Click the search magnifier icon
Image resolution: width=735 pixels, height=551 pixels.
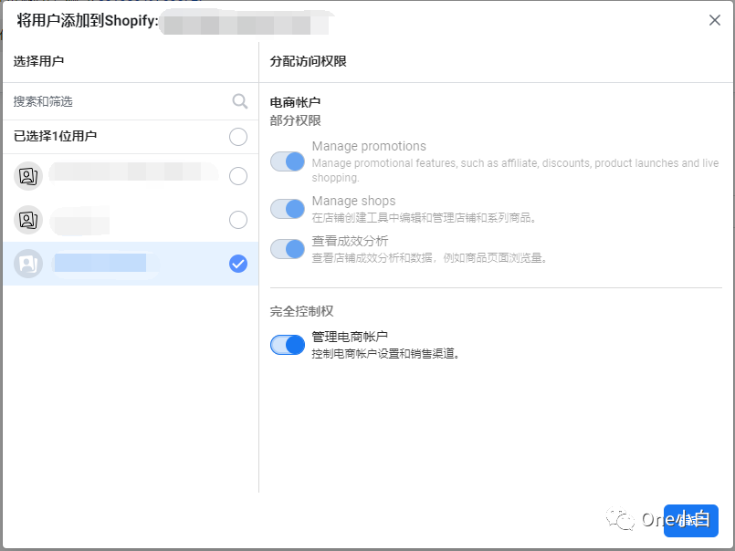point(239,101)
